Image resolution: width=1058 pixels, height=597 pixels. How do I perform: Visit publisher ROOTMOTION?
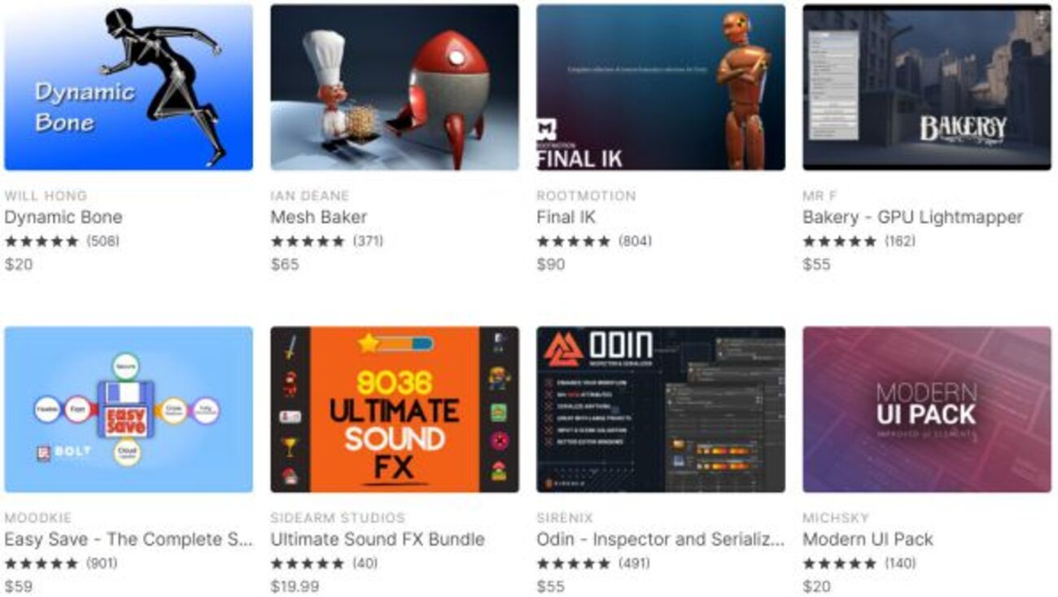[x=586, y=195]
